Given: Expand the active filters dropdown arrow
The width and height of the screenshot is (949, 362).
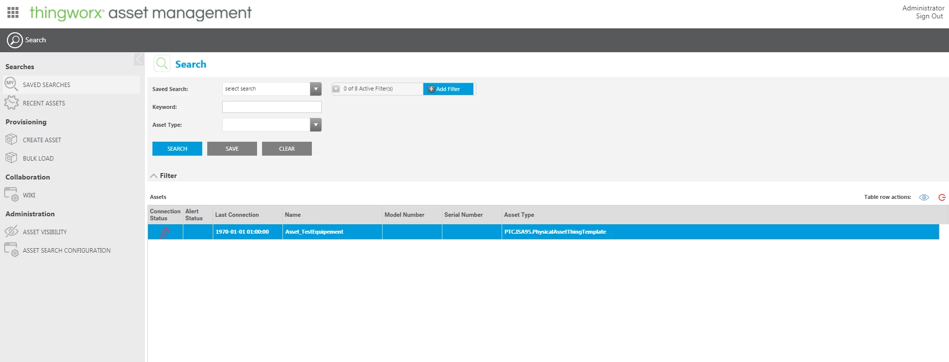Looking at the screenshot, I should tap(336, 89).
